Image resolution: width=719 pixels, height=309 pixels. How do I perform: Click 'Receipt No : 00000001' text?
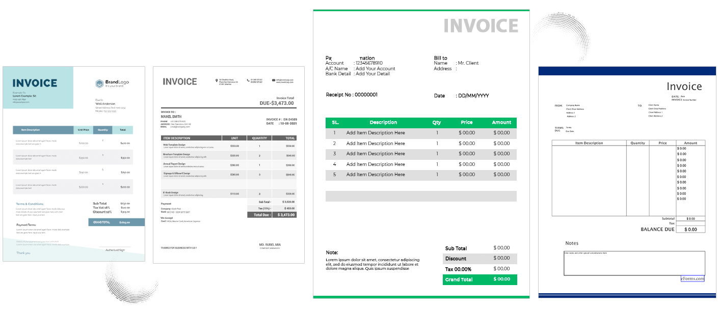[352, 95]
